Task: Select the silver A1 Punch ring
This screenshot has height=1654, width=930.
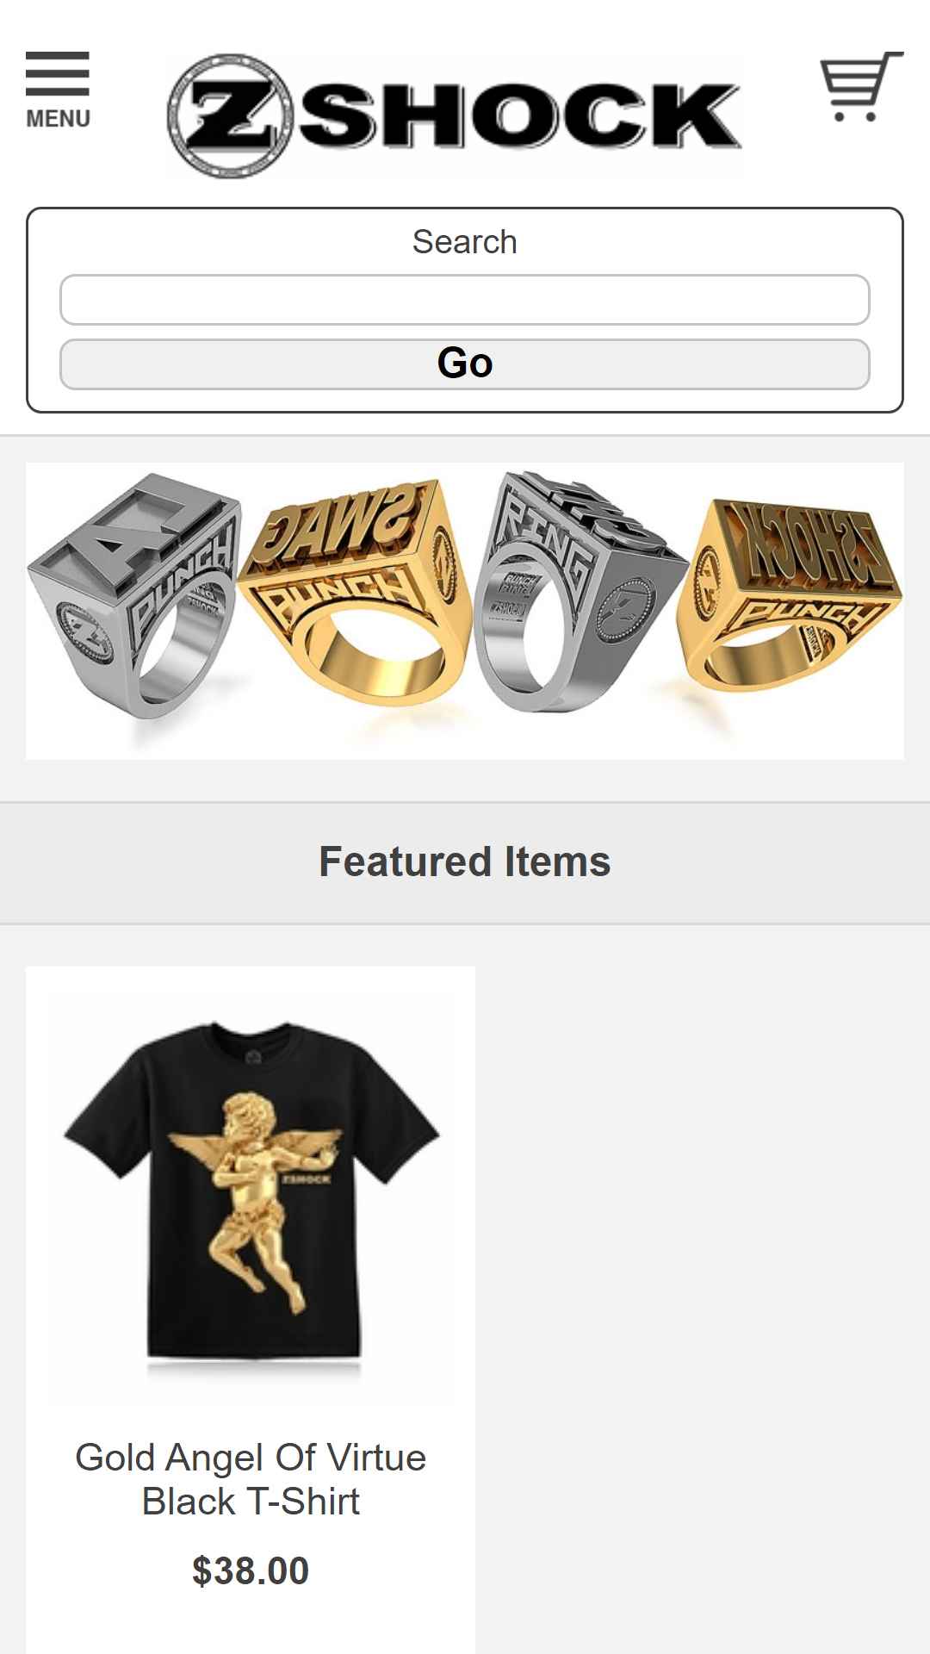Action: click(x=133, y=594)
